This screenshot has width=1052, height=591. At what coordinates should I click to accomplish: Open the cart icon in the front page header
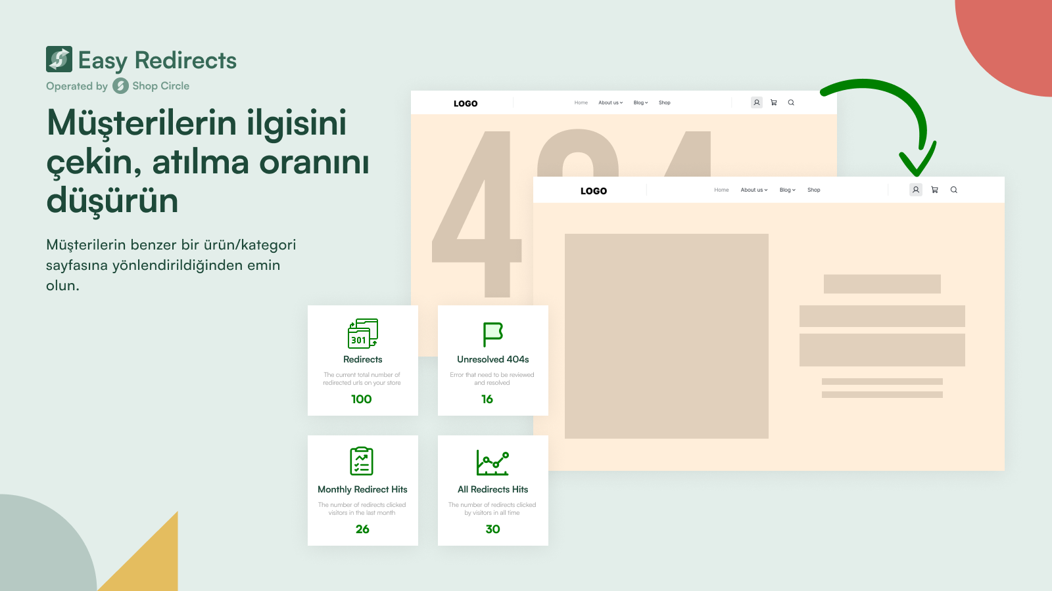tap(934, 190)
